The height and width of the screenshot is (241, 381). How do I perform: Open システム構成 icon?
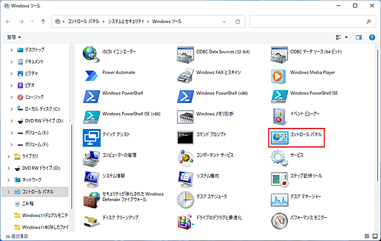[185, 179]
